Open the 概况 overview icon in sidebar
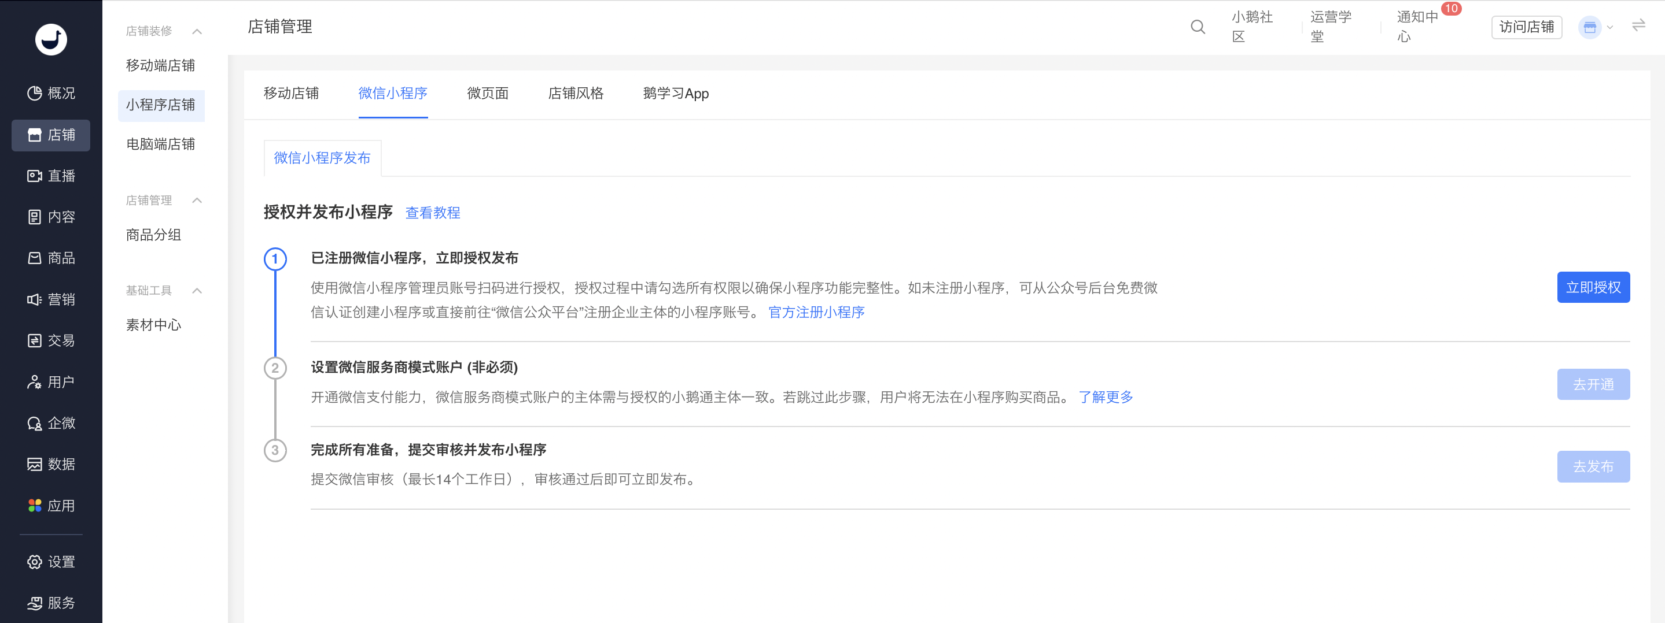1665x623 pixels. click(x=35, y=94)
